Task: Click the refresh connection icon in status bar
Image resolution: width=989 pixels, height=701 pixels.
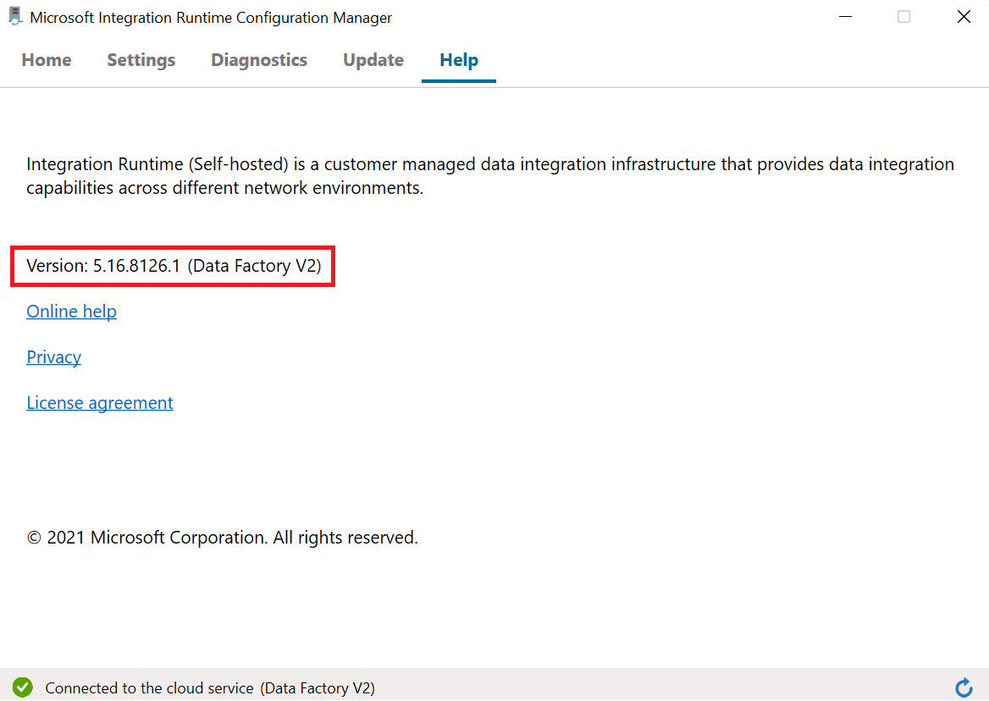Action: [x=964, y=688]
